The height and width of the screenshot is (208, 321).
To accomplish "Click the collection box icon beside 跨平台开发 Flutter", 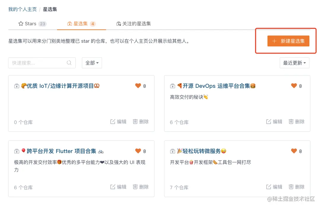I will pos(17,151).
